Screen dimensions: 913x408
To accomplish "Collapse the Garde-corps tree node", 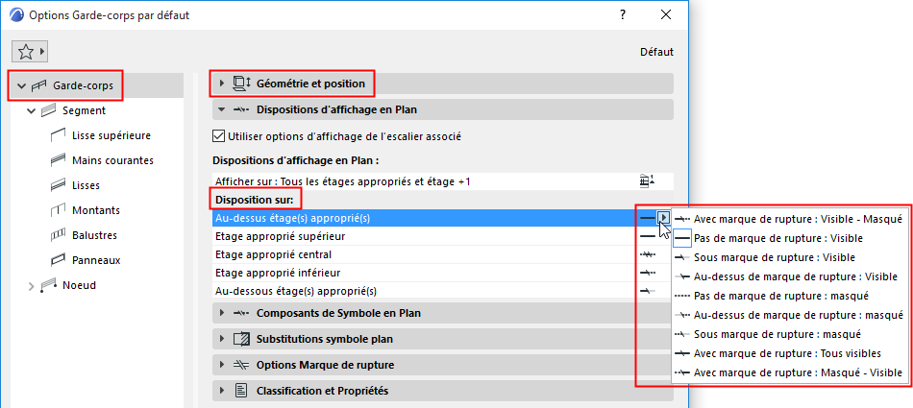I will [x=21, y=86].
